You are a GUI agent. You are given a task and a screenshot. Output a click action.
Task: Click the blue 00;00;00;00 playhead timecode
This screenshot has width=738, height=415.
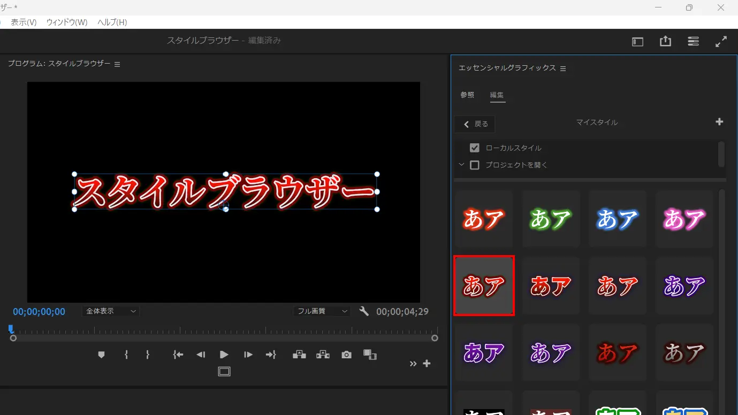[39, 311]
